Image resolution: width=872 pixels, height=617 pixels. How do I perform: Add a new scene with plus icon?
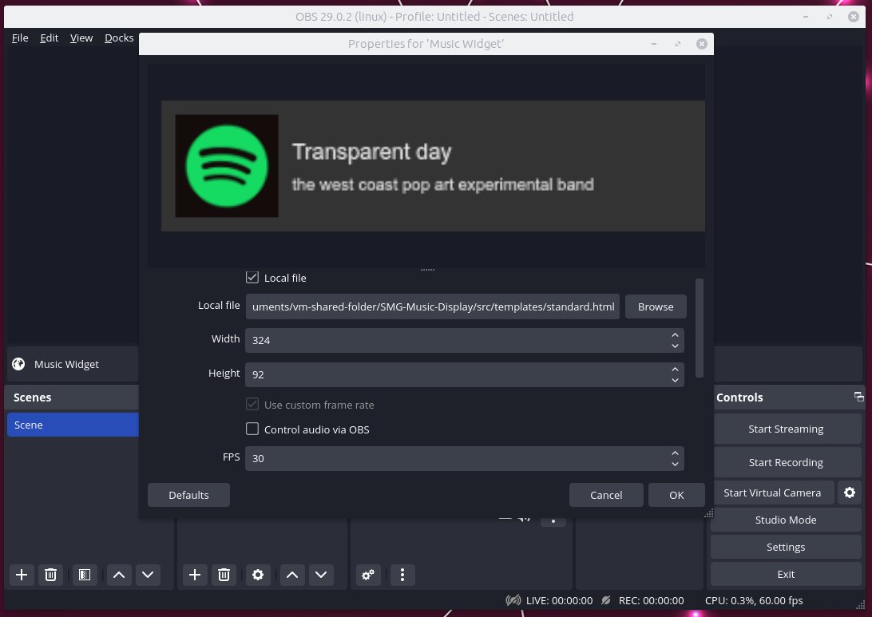(22, 575)
